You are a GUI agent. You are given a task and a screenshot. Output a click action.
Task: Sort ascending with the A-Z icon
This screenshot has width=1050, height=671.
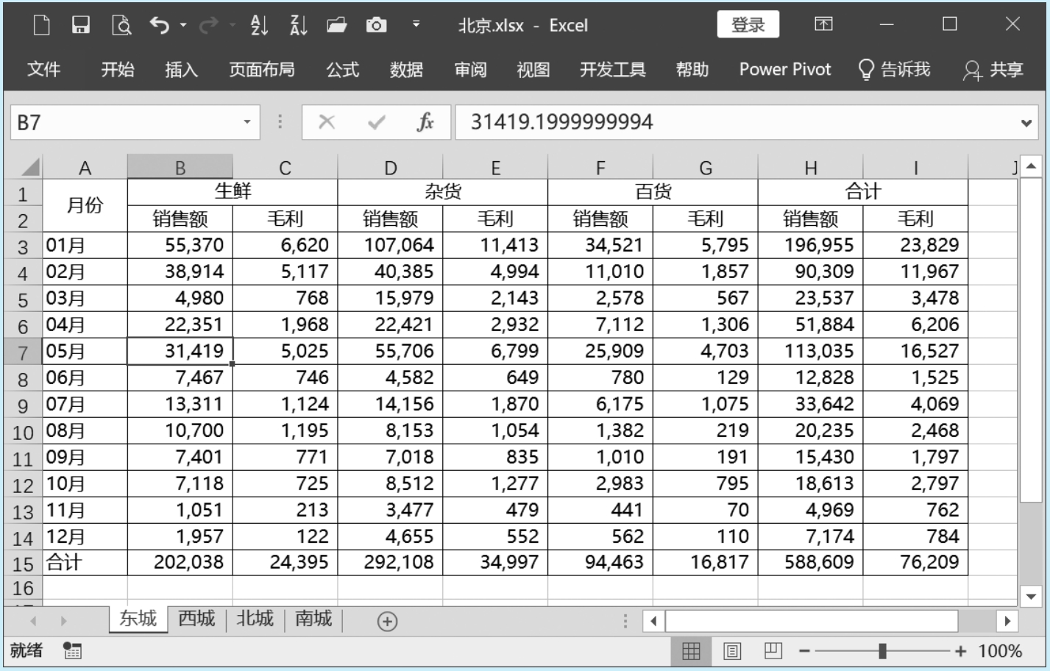259,26
